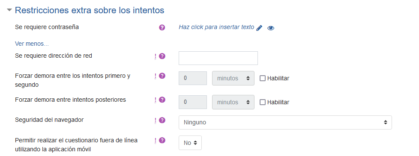Enable delay between later attempts checkbox
This screenshot has height=156, width=419.
pyautogui.click(x=263, y=102)
